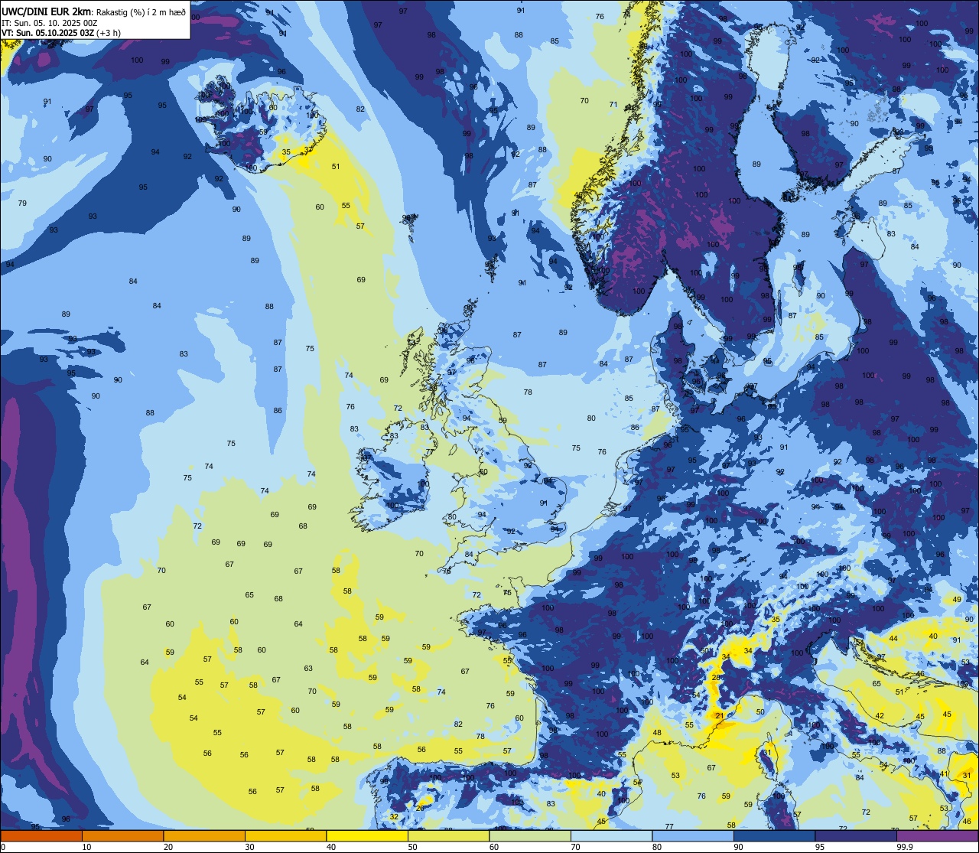Screen dimensions: 979x853
Task: Click the 20–30 amber legend swatch
Action: pos(204,835)
